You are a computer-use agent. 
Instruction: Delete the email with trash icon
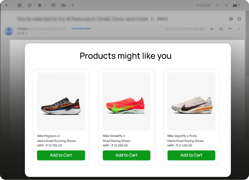pos(39,5)
